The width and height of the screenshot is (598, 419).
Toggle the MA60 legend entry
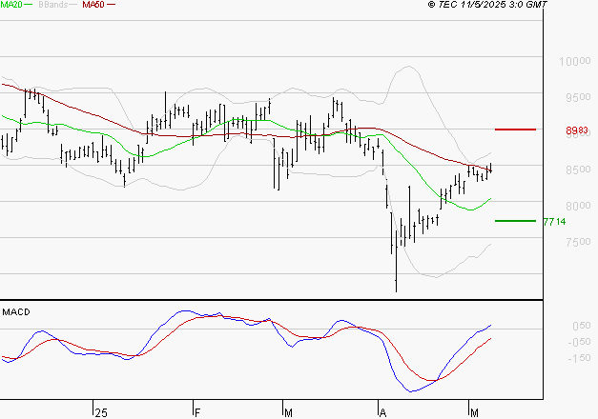(x=93, y=5)
